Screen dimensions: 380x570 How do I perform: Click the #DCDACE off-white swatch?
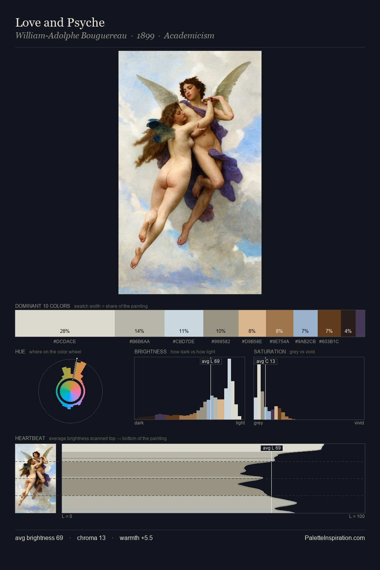(65, 323)
